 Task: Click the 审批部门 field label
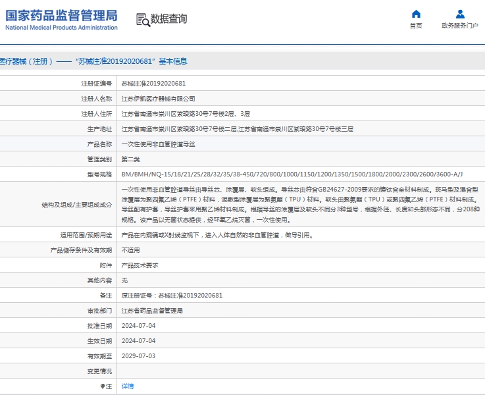(x=99, y=311)
